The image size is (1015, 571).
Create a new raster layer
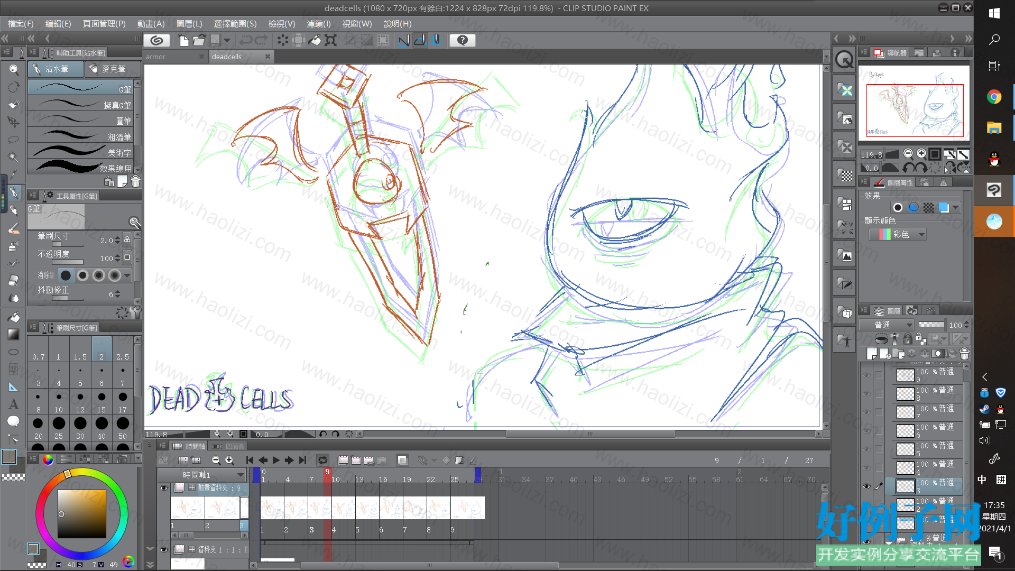coord(872,353)
